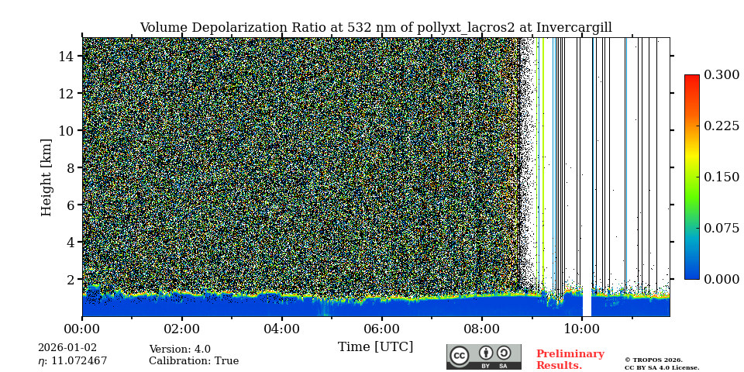Click the date 2026-01-02 text
Screen dimensions: 744x372
click(67, 348)
